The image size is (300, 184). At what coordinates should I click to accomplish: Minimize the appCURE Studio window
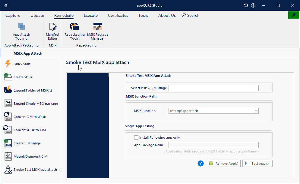pos(264,5)
